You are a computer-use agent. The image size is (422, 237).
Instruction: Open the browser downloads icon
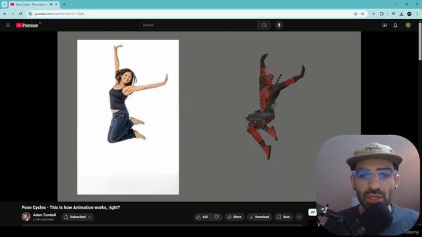pos(402,14)
